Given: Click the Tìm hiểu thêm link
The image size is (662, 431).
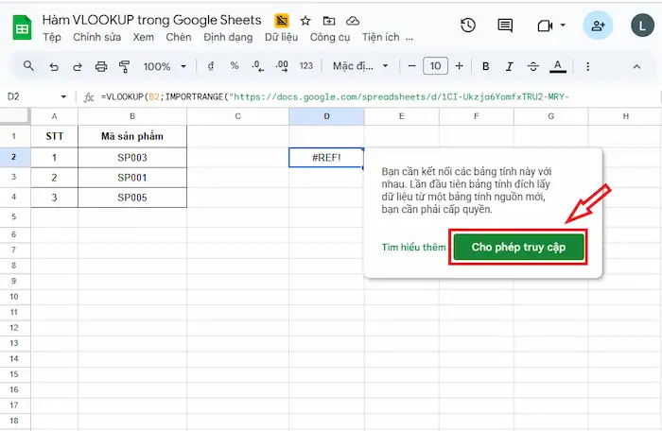Looking at the screenshot, I should click(413, 248).
